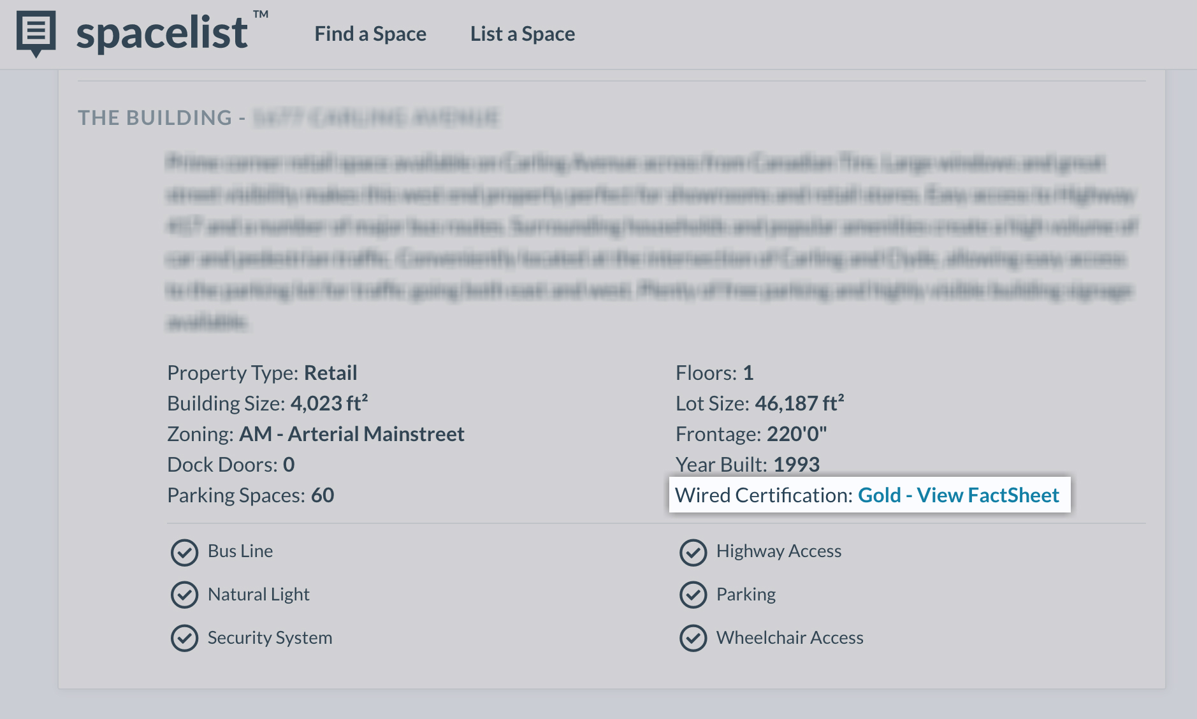The width and height of the screenshot is (1197, 719).
Task: Click the Natural Light checkmark icon
Action: click(x=184, y=595)
